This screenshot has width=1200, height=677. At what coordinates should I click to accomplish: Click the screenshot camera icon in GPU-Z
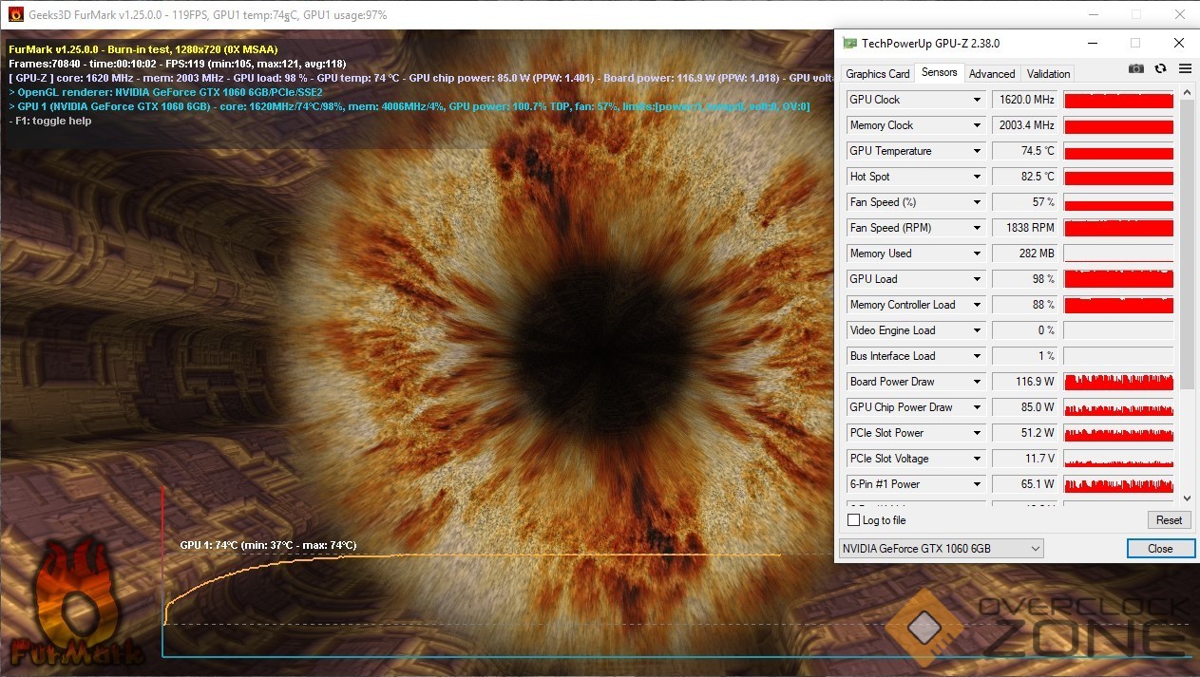[1136, 69]
